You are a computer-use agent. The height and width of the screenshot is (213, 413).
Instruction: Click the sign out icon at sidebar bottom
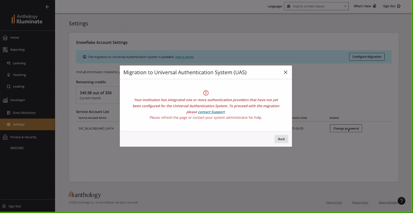[x=4, y=206]
